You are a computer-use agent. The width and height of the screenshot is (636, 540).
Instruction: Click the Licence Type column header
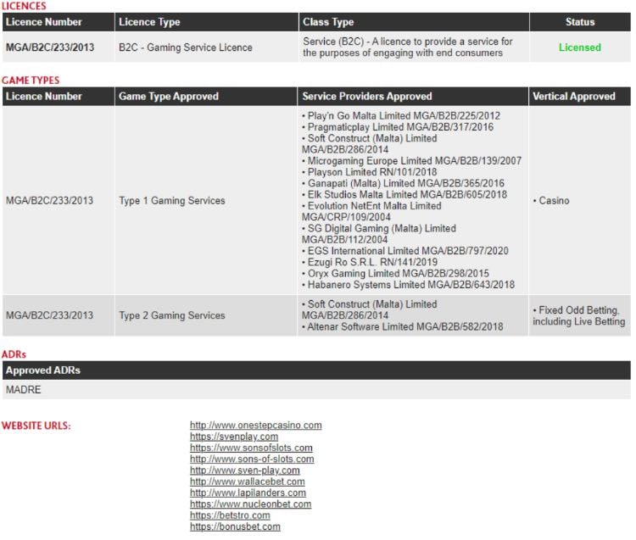click(x=206, y=22)
